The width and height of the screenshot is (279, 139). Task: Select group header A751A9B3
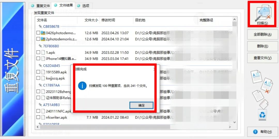pos(51,105)
